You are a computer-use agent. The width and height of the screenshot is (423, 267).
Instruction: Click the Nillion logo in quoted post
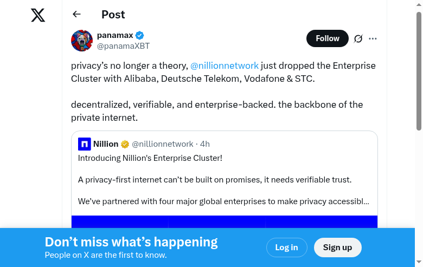pos(84,144)
